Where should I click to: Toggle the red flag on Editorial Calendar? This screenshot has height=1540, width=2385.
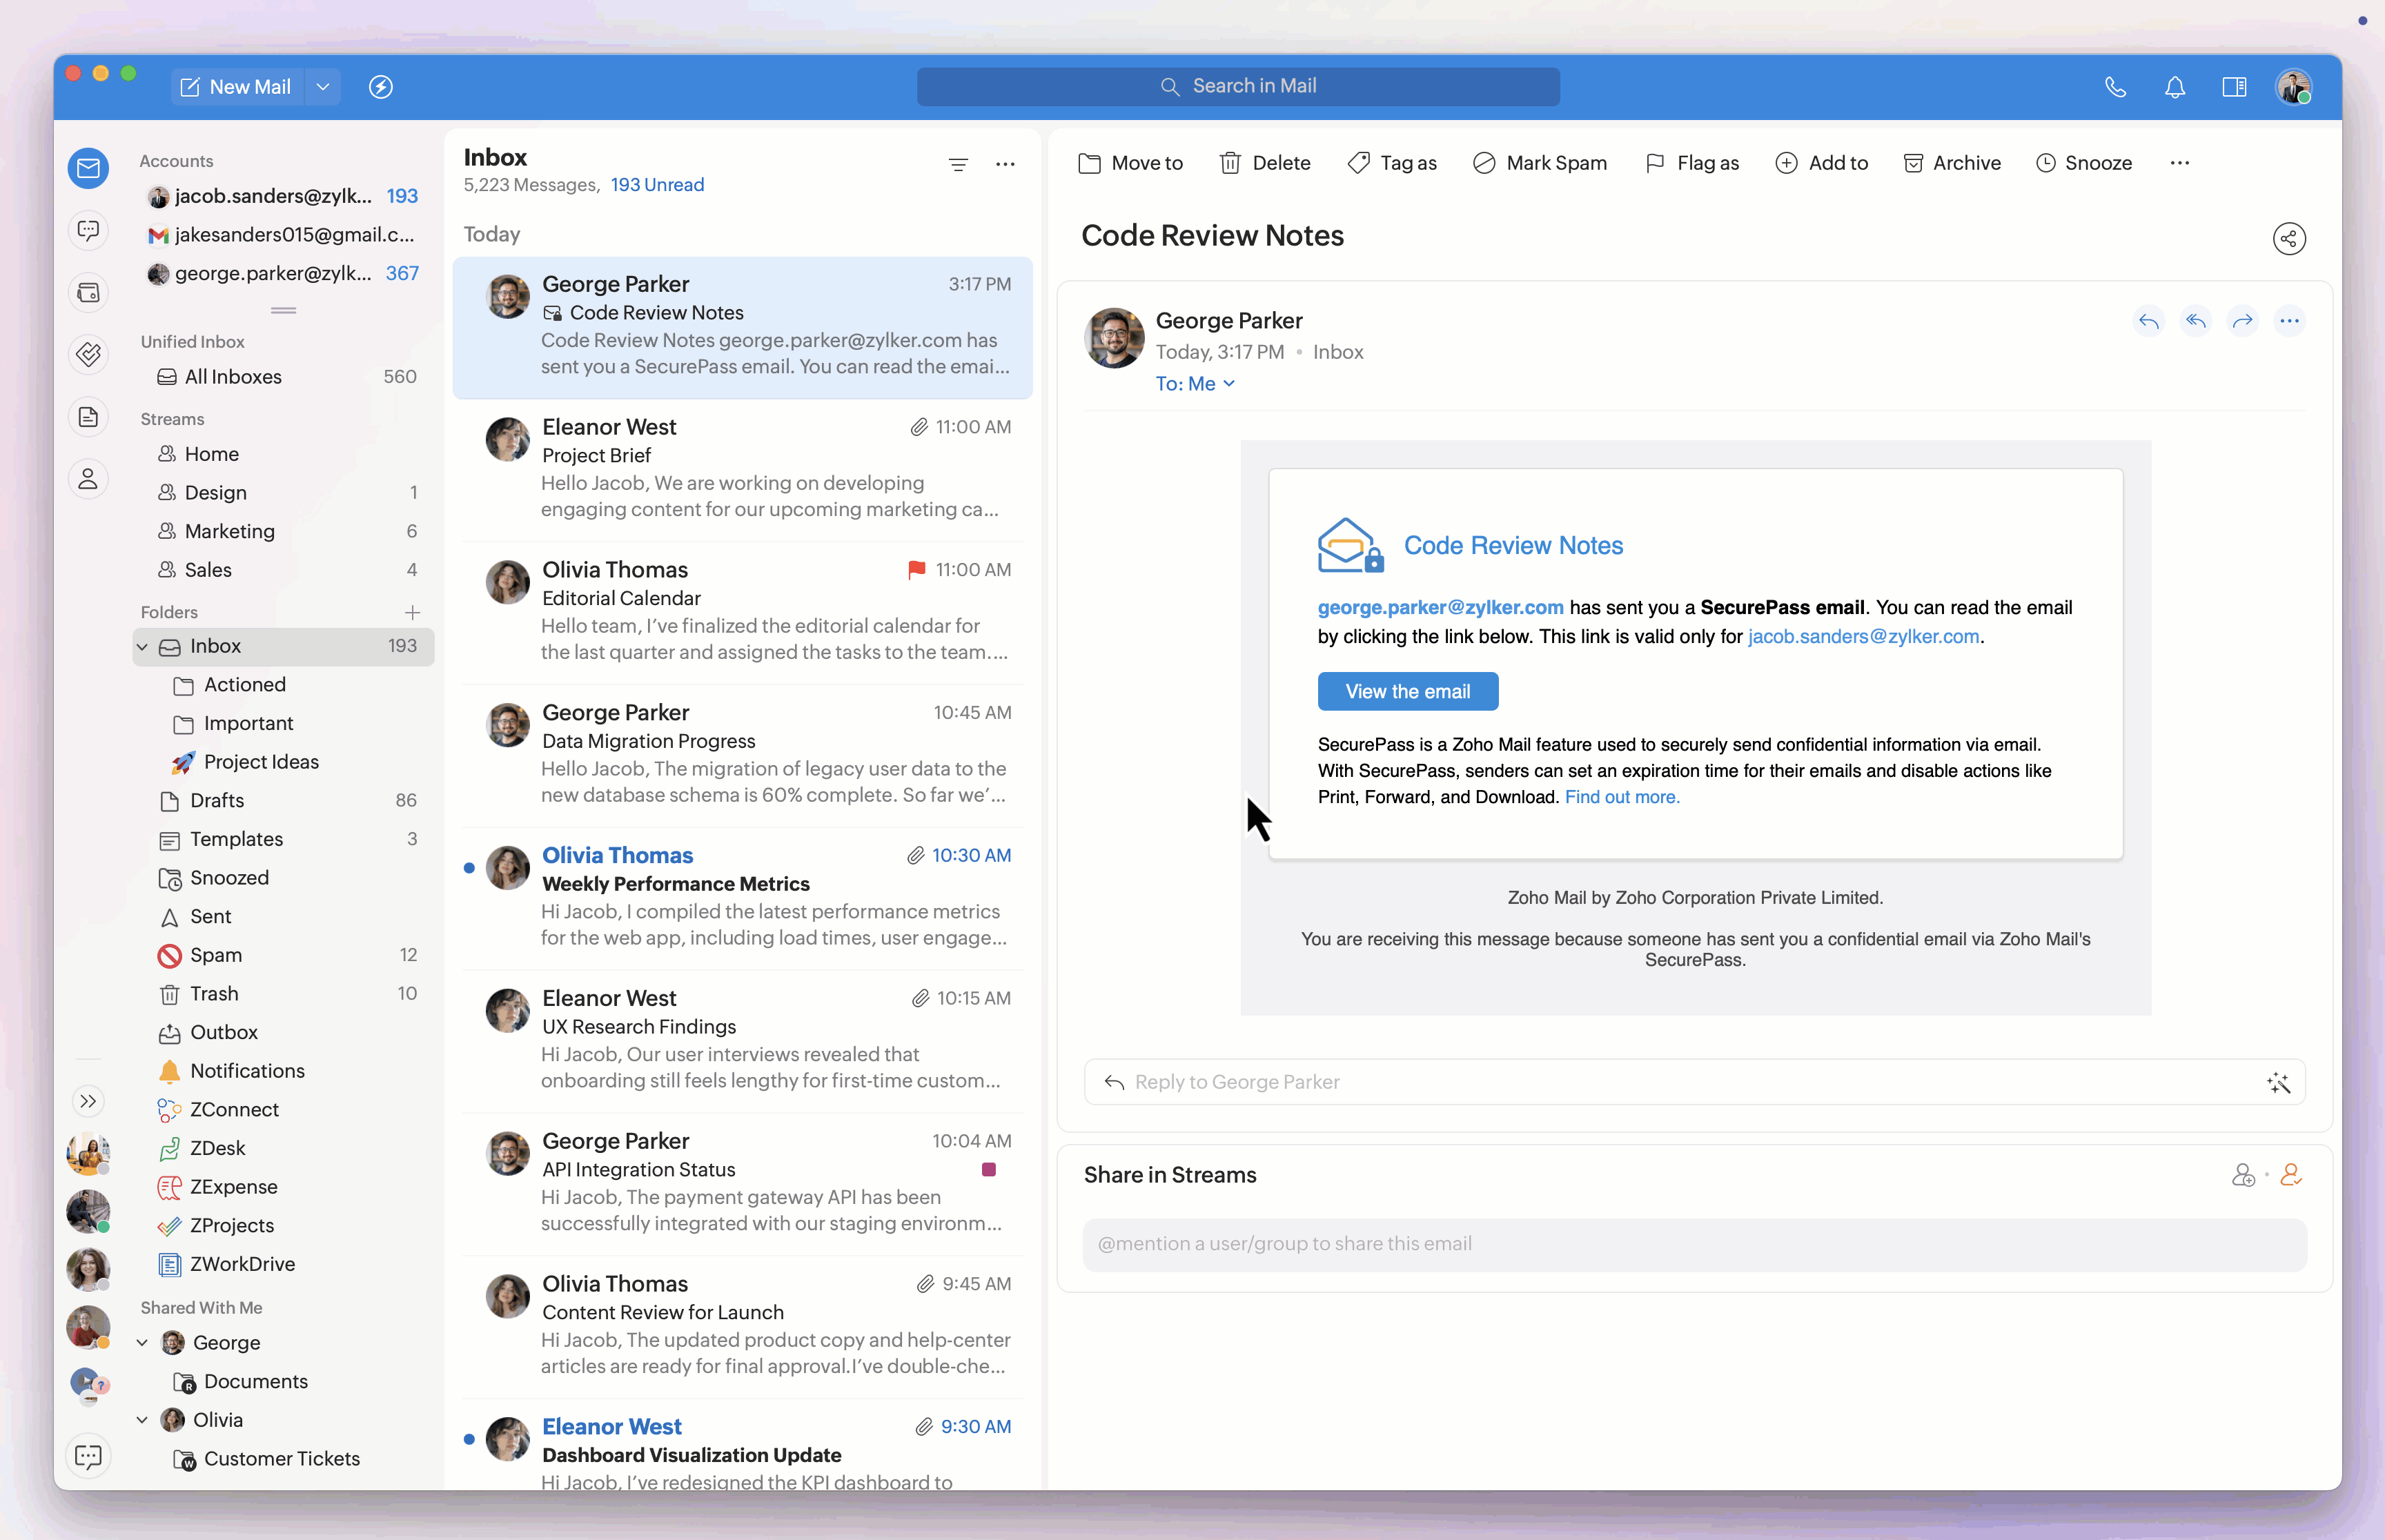click(916, 570)
